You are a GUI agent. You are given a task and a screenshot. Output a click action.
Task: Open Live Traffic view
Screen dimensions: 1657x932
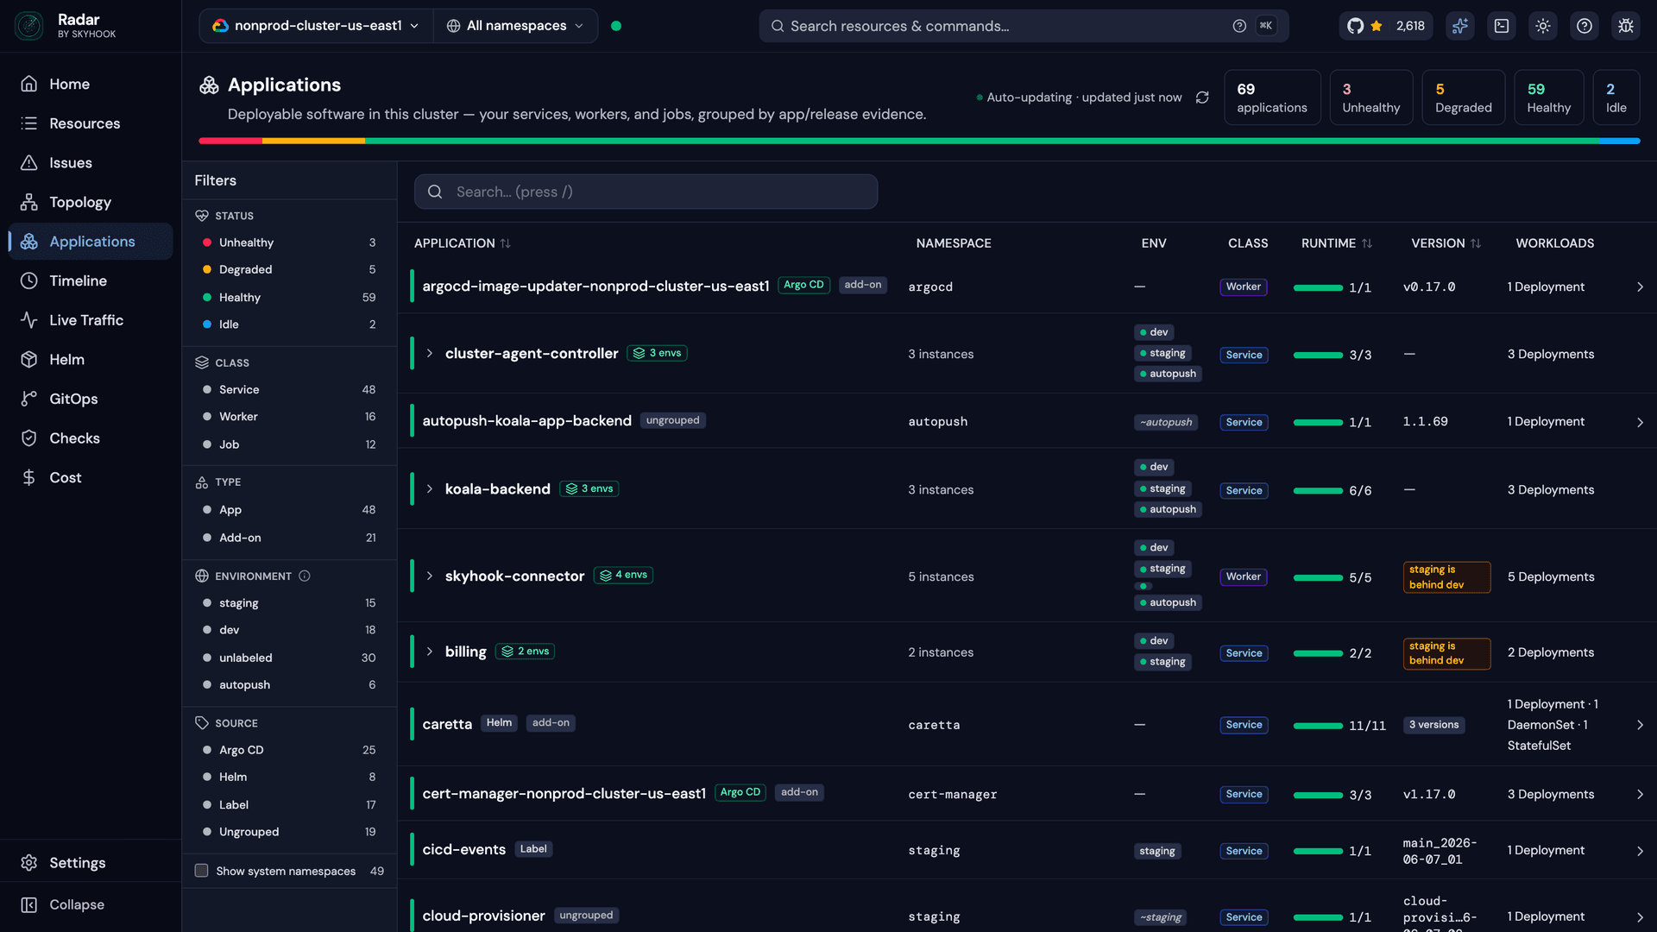91,320
